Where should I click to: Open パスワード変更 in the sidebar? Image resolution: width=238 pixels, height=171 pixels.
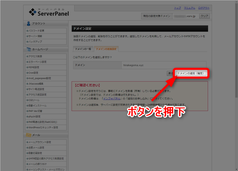tap(46, 31)
